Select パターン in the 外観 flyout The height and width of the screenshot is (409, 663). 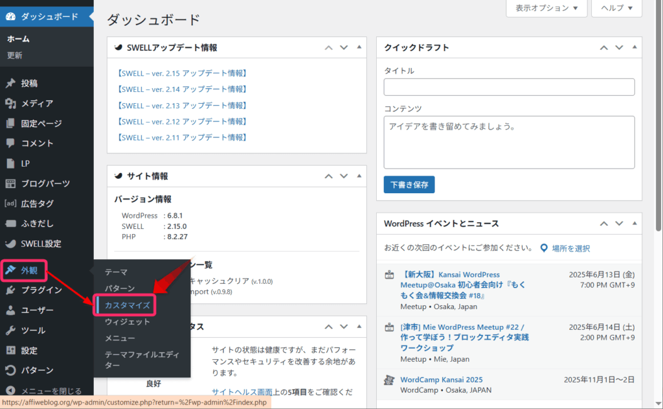(120, 288)
